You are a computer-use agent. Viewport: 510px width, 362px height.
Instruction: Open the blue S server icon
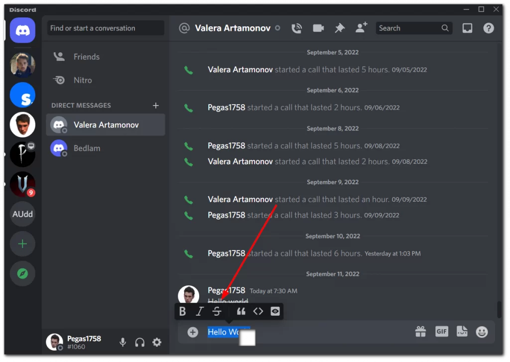pyautogui.click(x=22, y=95)
